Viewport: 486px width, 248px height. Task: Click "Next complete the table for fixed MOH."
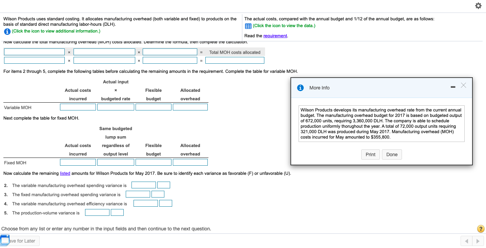pos(41,118)
